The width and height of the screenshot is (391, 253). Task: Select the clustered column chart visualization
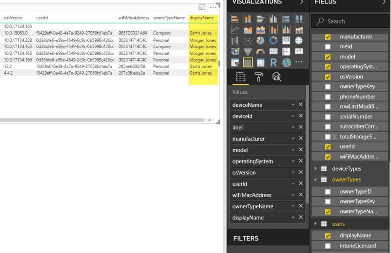click(x=273, y=19)
